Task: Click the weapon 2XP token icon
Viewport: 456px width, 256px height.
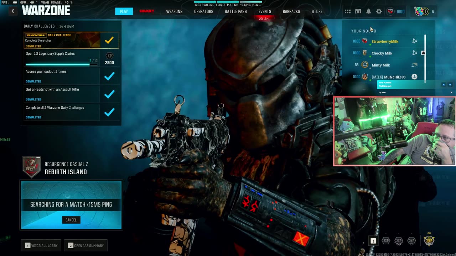Action: pos(399,241)
